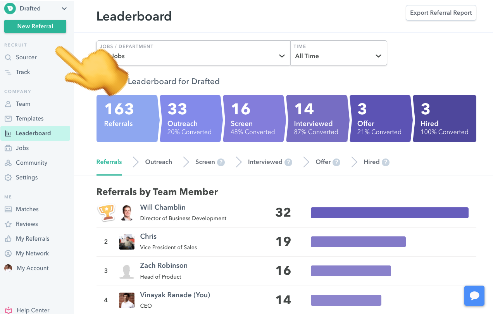Click help icon next to Hired tab
The height and width of the screenshot is (317, 493).
tap(385, 162)
